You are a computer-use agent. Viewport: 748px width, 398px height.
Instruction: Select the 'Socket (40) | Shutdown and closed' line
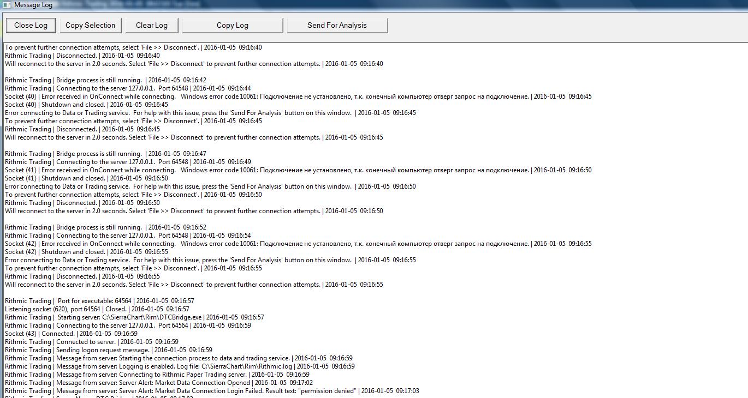(86, 105)
